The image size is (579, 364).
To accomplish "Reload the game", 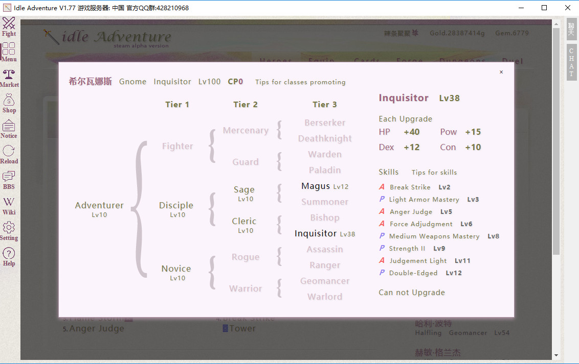I will (9, 154).
